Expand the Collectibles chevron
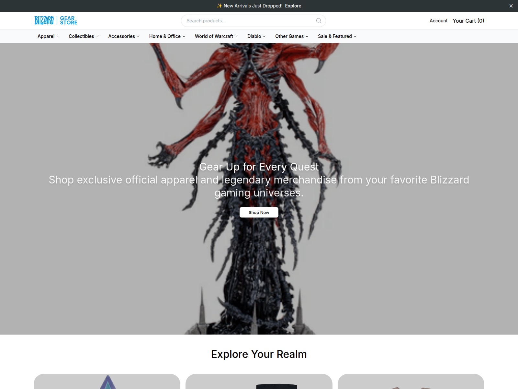The image size is (518, 389). point(97,36)
